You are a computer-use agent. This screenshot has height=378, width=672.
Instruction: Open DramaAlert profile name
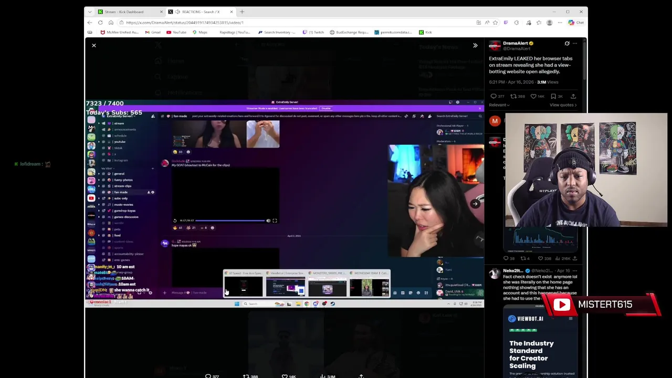(x=516, y=43)
